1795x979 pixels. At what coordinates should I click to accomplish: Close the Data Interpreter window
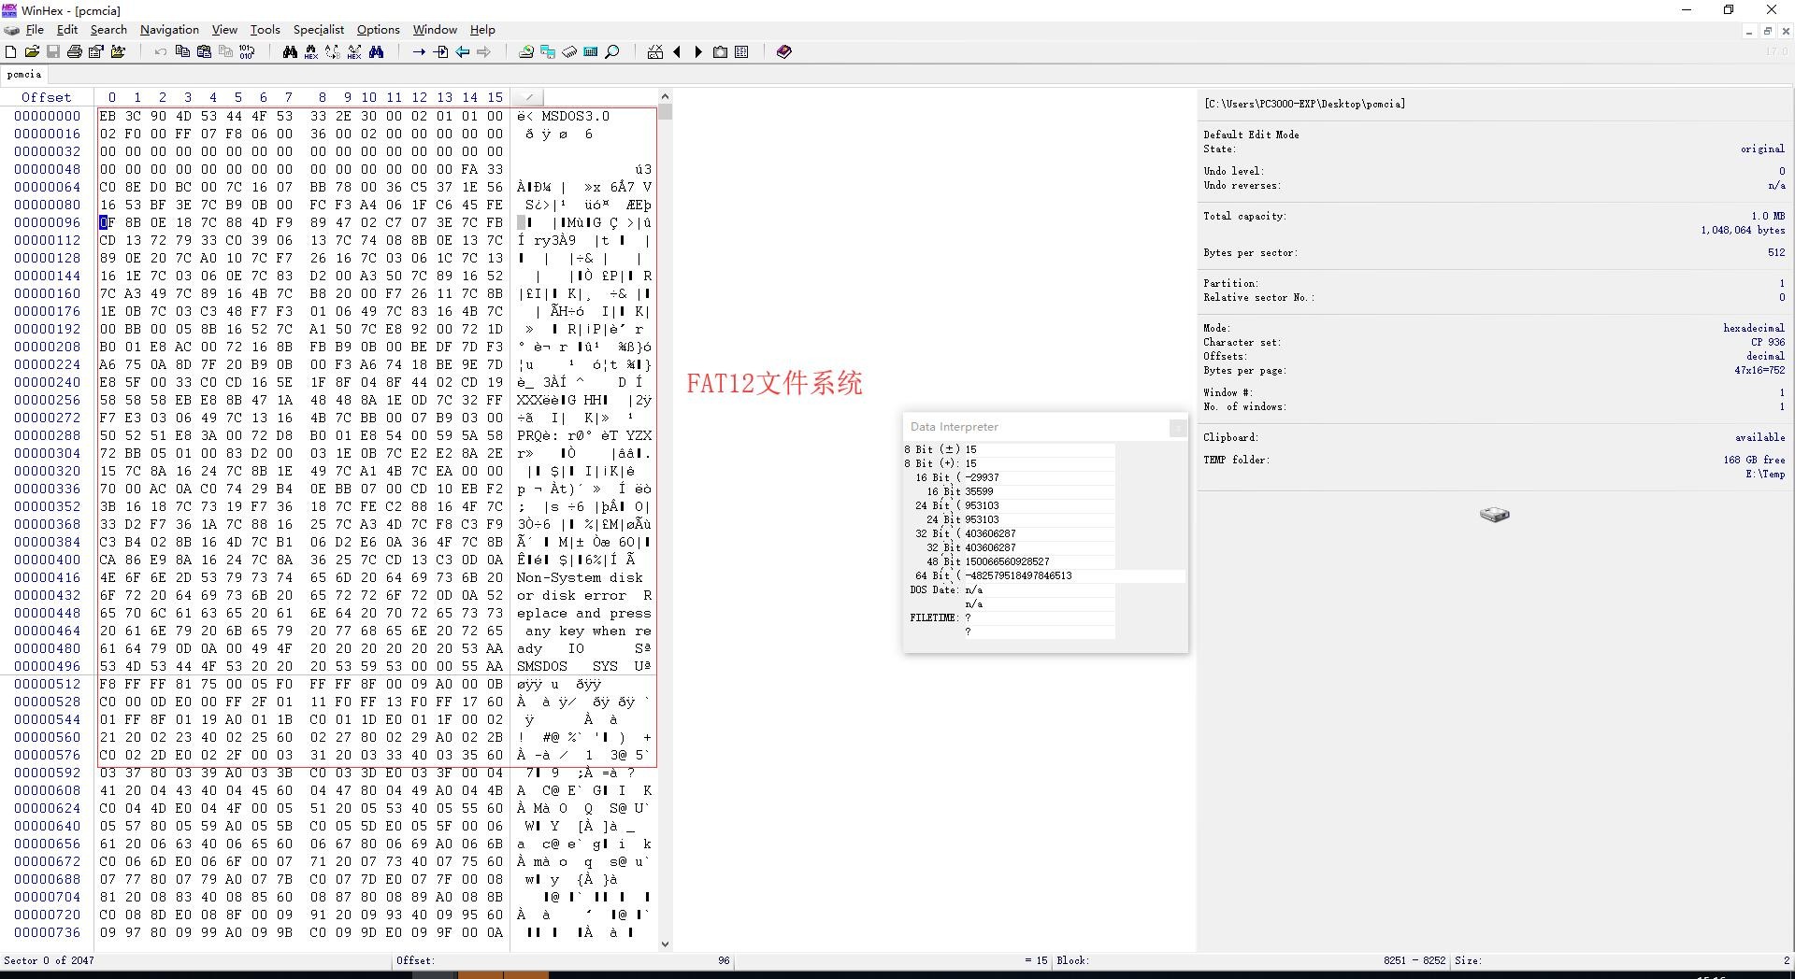click(1178, 427)
